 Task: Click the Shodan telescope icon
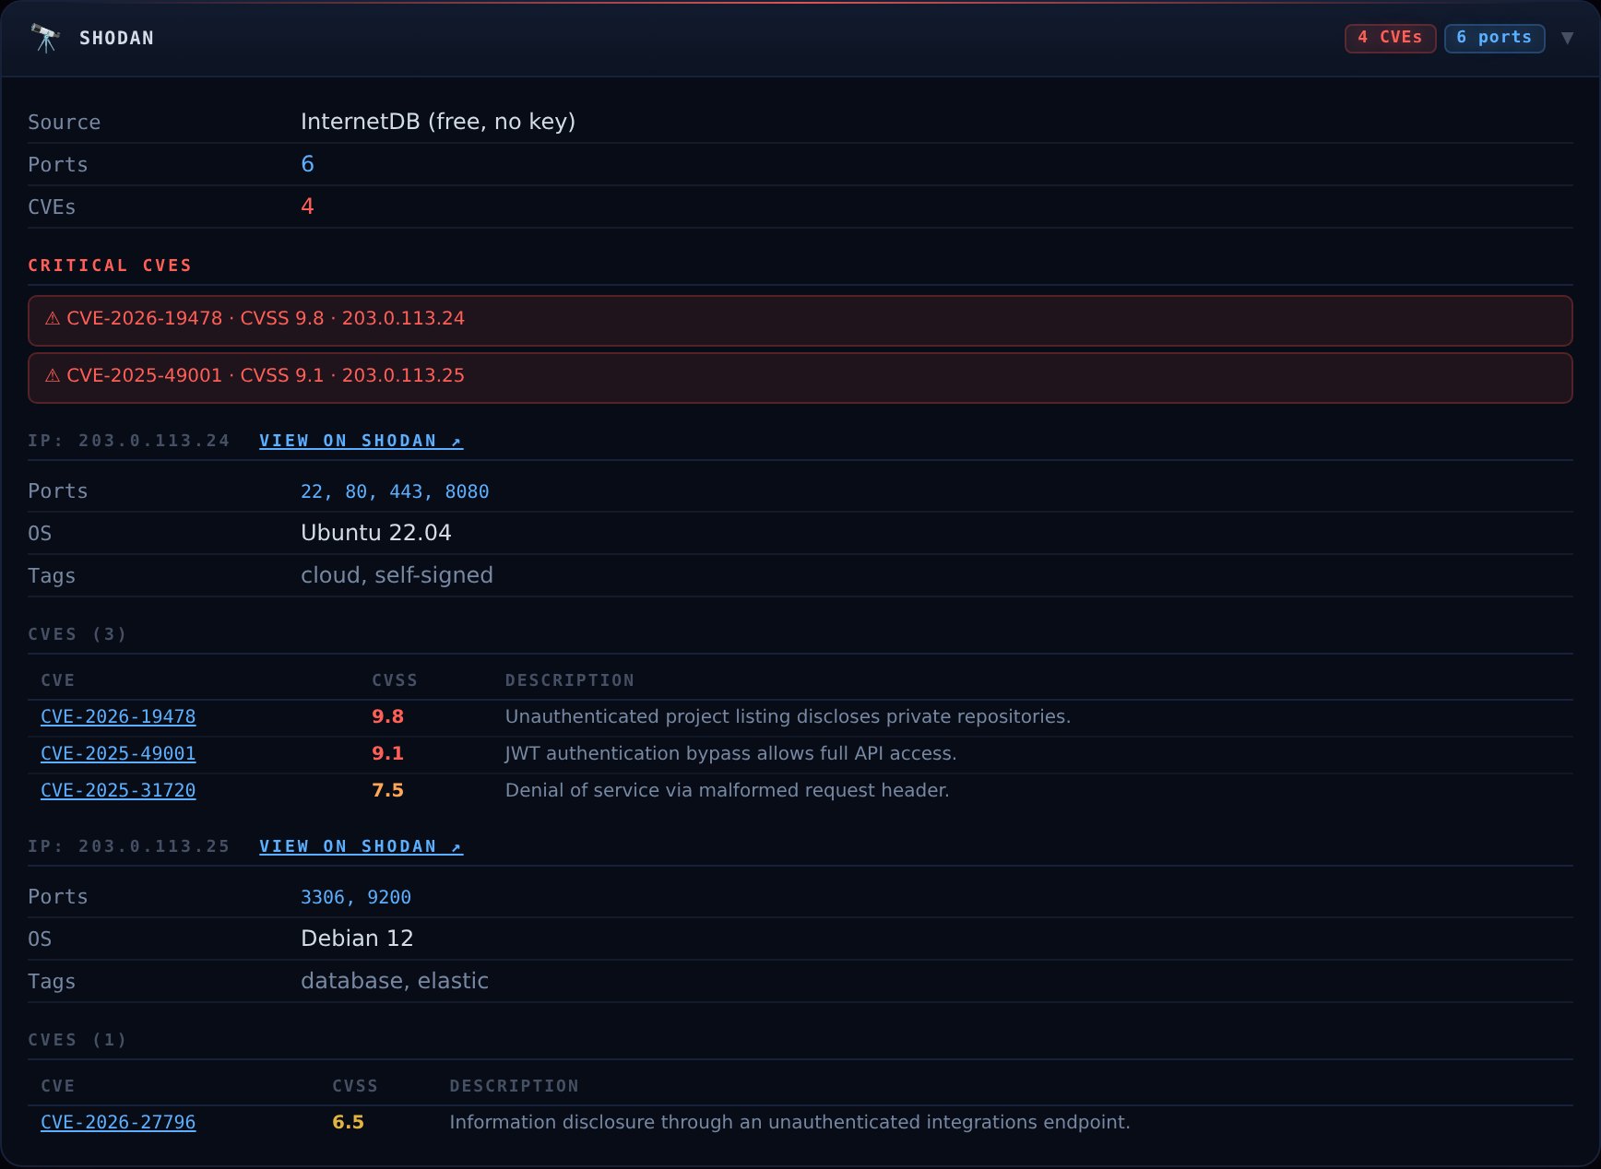click(45, 38)
